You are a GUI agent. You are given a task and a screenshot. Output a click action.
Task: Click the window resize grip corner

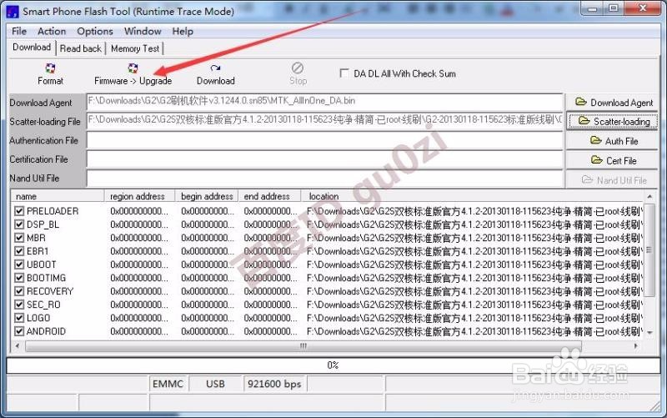point(655,406)
